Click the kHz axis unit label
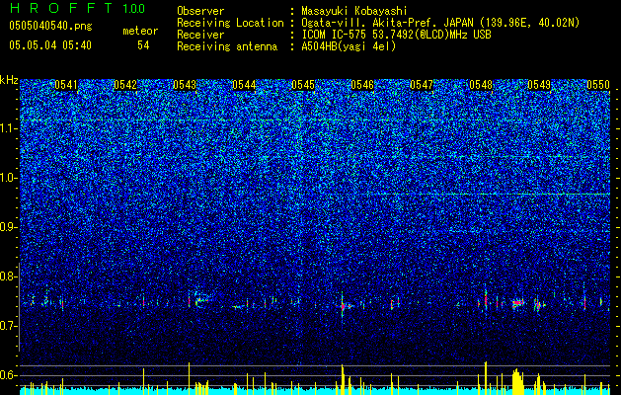This screenshot has width=621, height=395. pyautogui.click(x=9, y=80)
